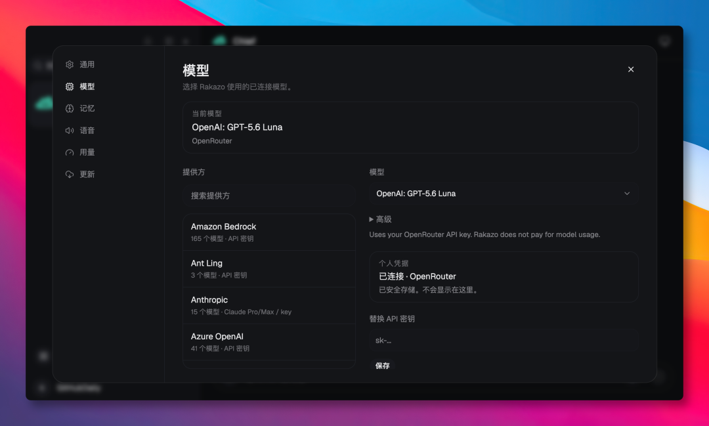The height and width of the screenshot is (426, 709).
Task: Click the chevron arrow of the model dropdown
Action: pyautogui.click(x=627, y=194)
